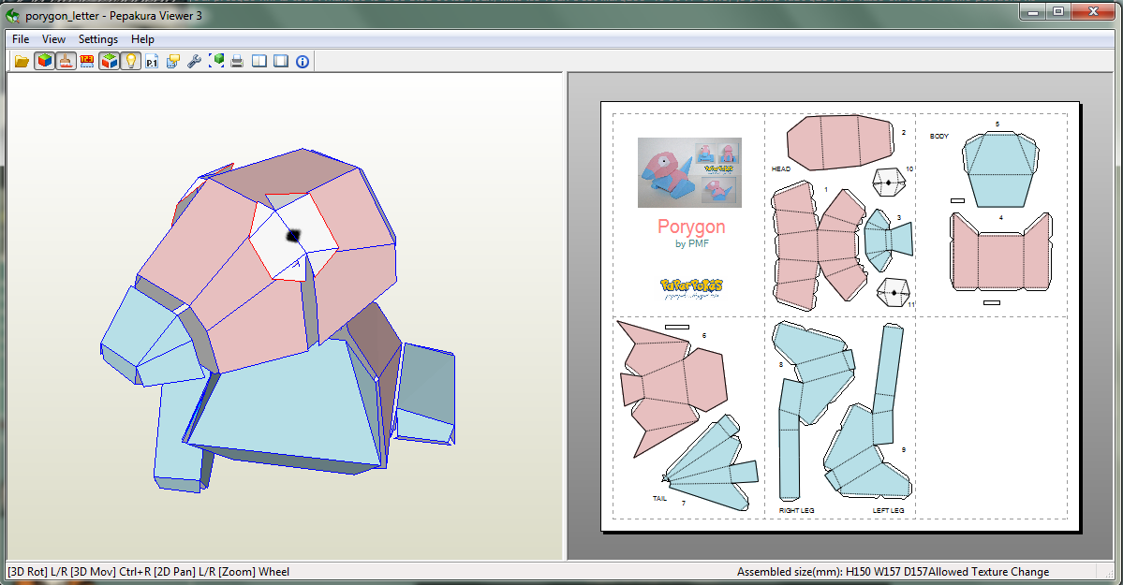The image size is (1123, 585).
Task: Click the "Assembled size(mm)" status bar text
Action: coord(833,571)
